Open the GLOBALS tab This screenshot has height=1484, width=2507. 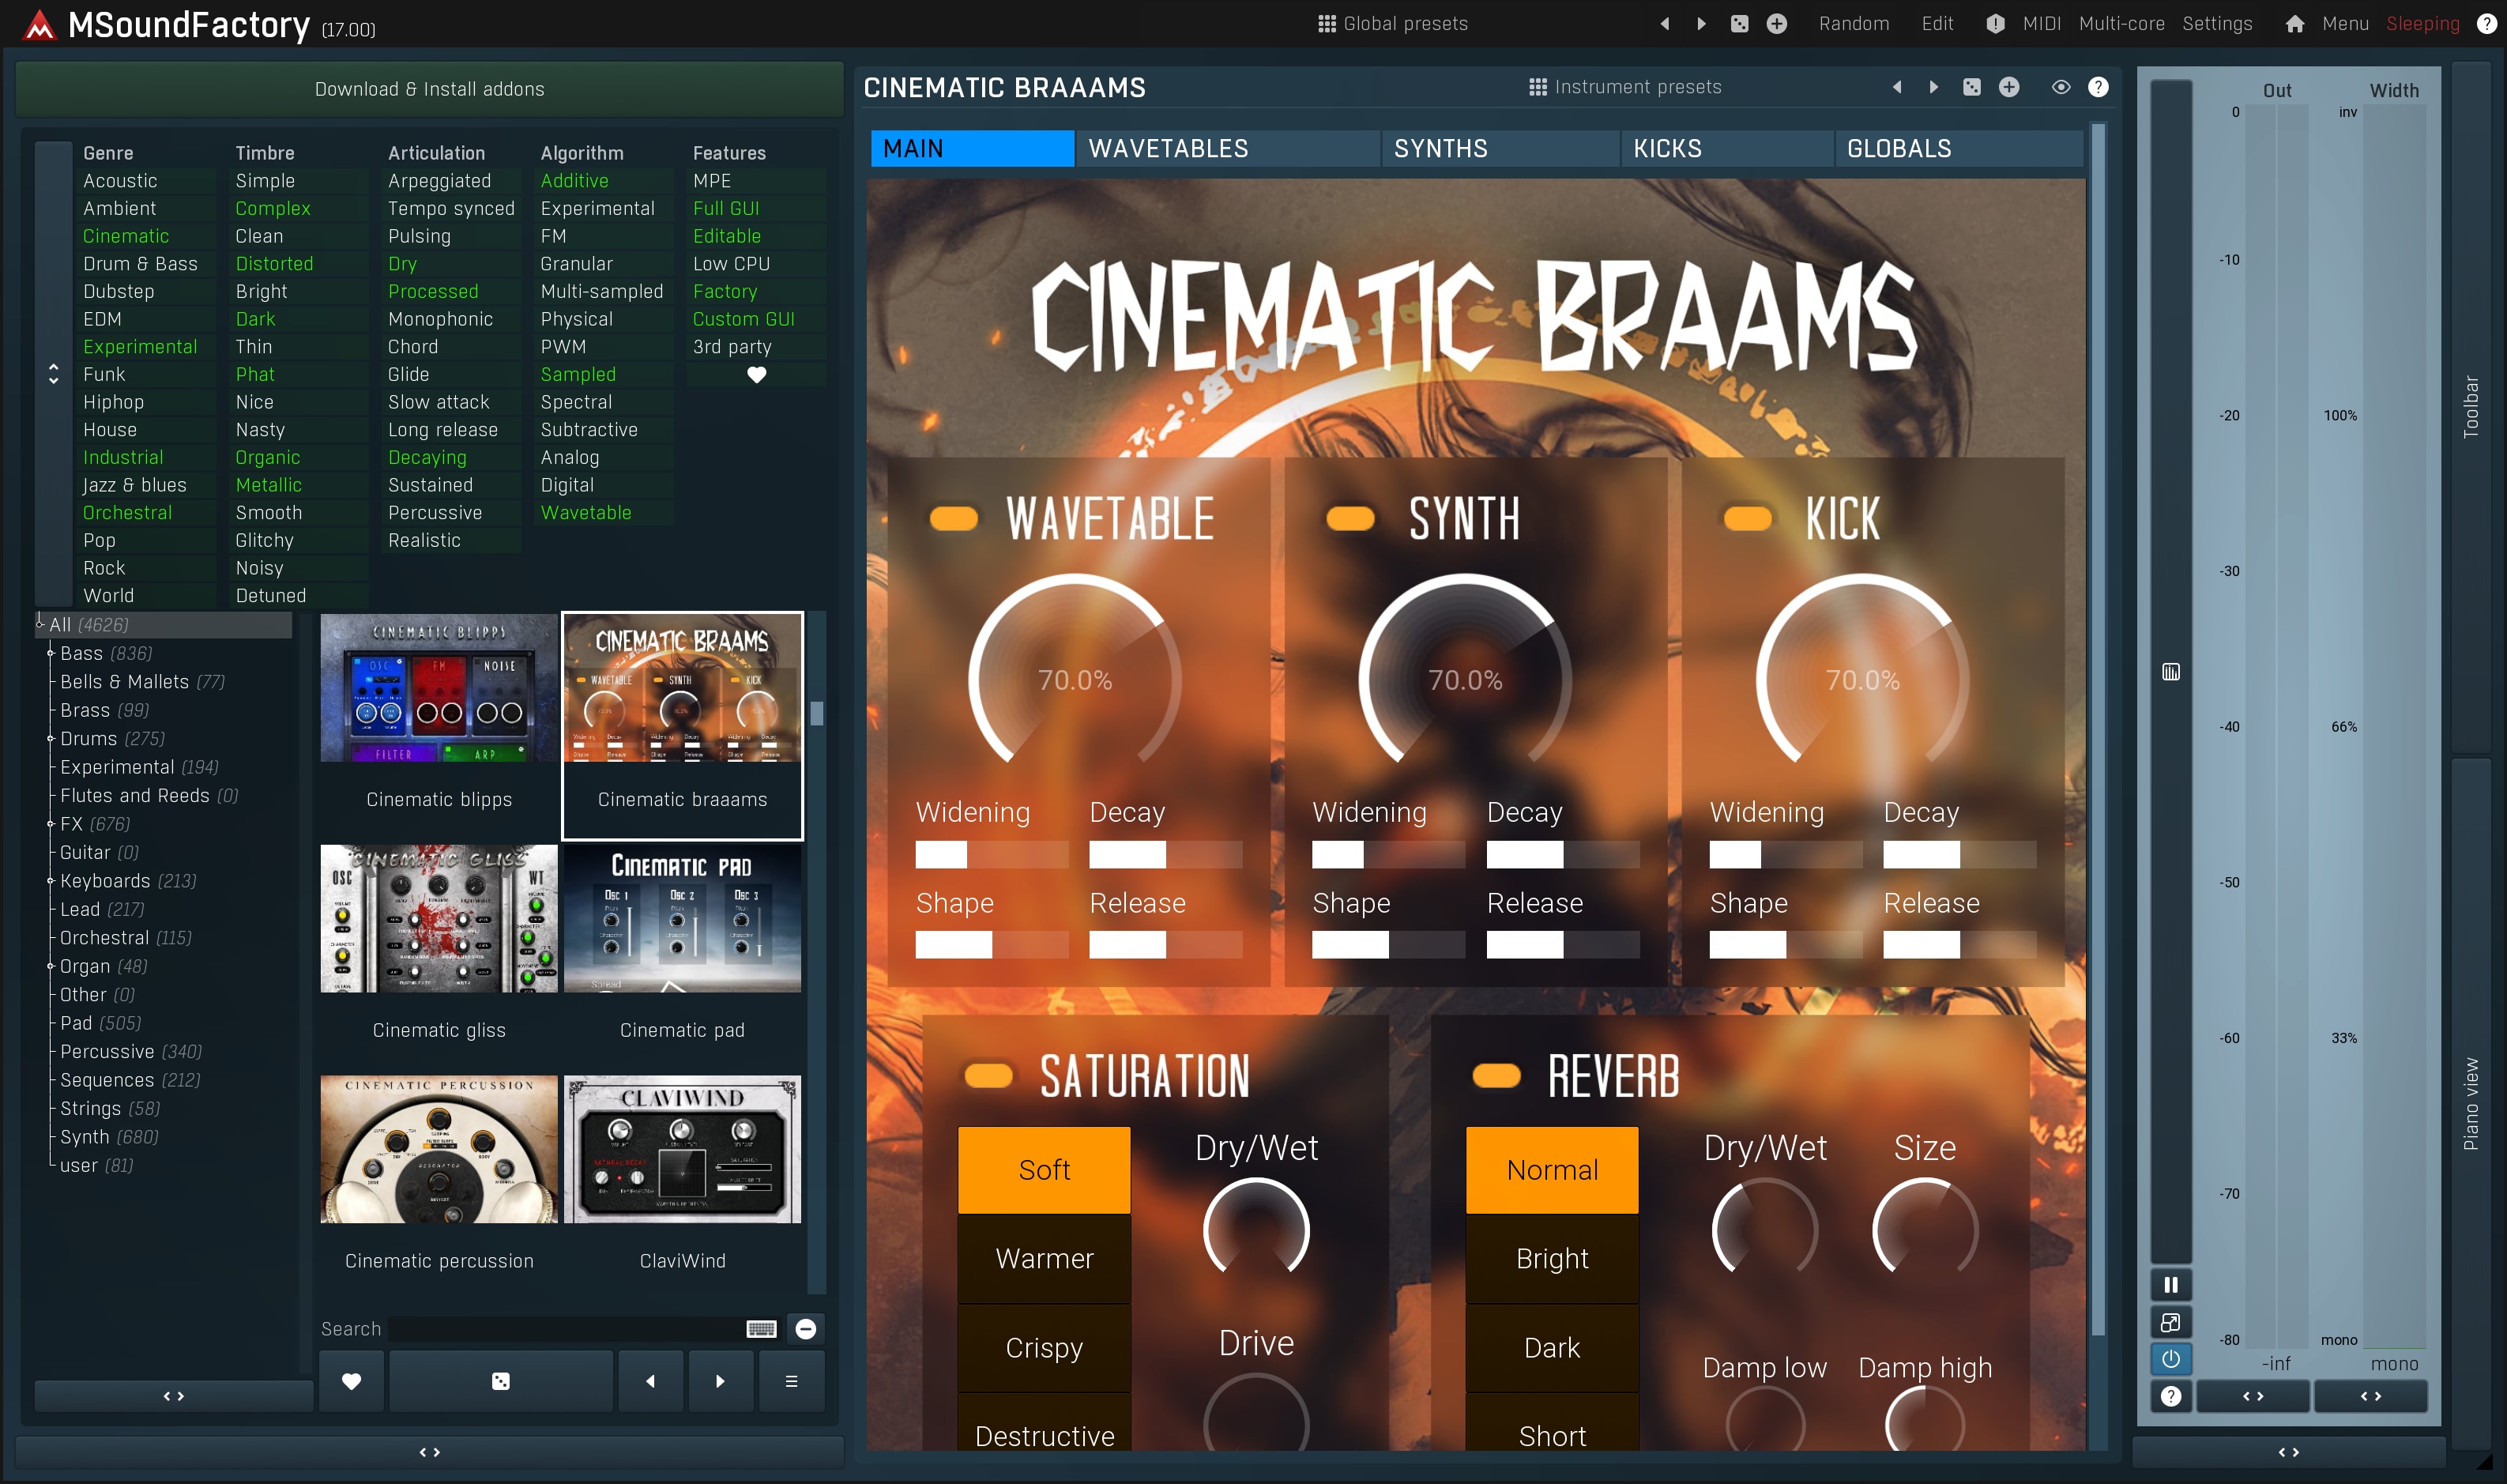tap(1899, 148)
